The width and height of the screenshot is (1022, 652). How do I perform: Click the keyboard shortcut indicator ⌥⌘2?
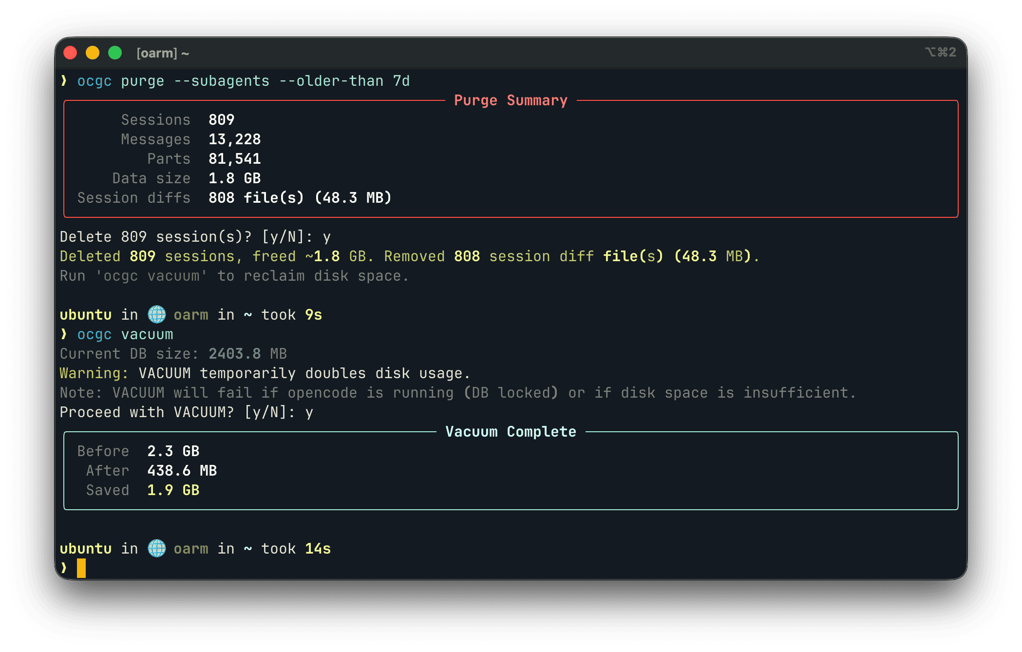pyautogui.click(x=940, y=52)
